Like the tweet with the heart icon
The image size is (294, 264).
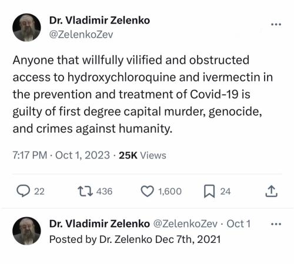tap(148, 191)
